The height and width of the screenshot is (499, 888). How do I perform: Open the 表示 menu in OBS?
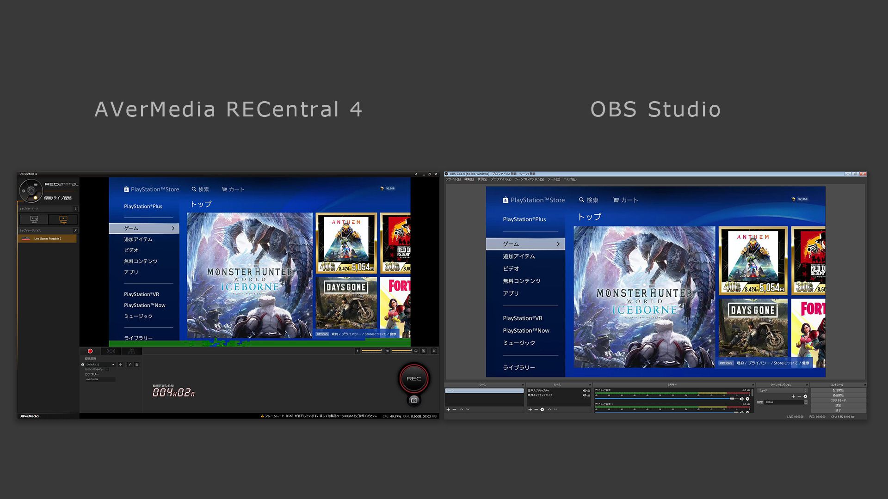point(482,179)
